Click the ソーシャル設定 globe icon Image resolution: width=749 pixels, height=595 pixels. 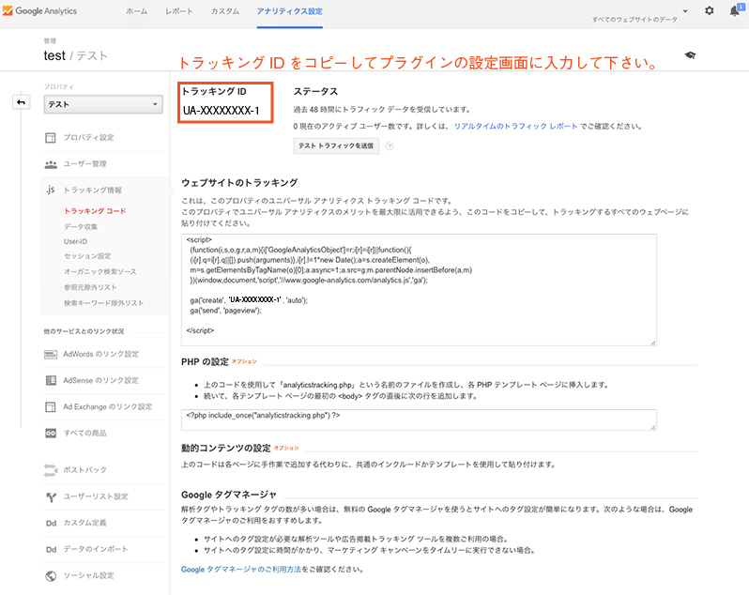[51, 576]
